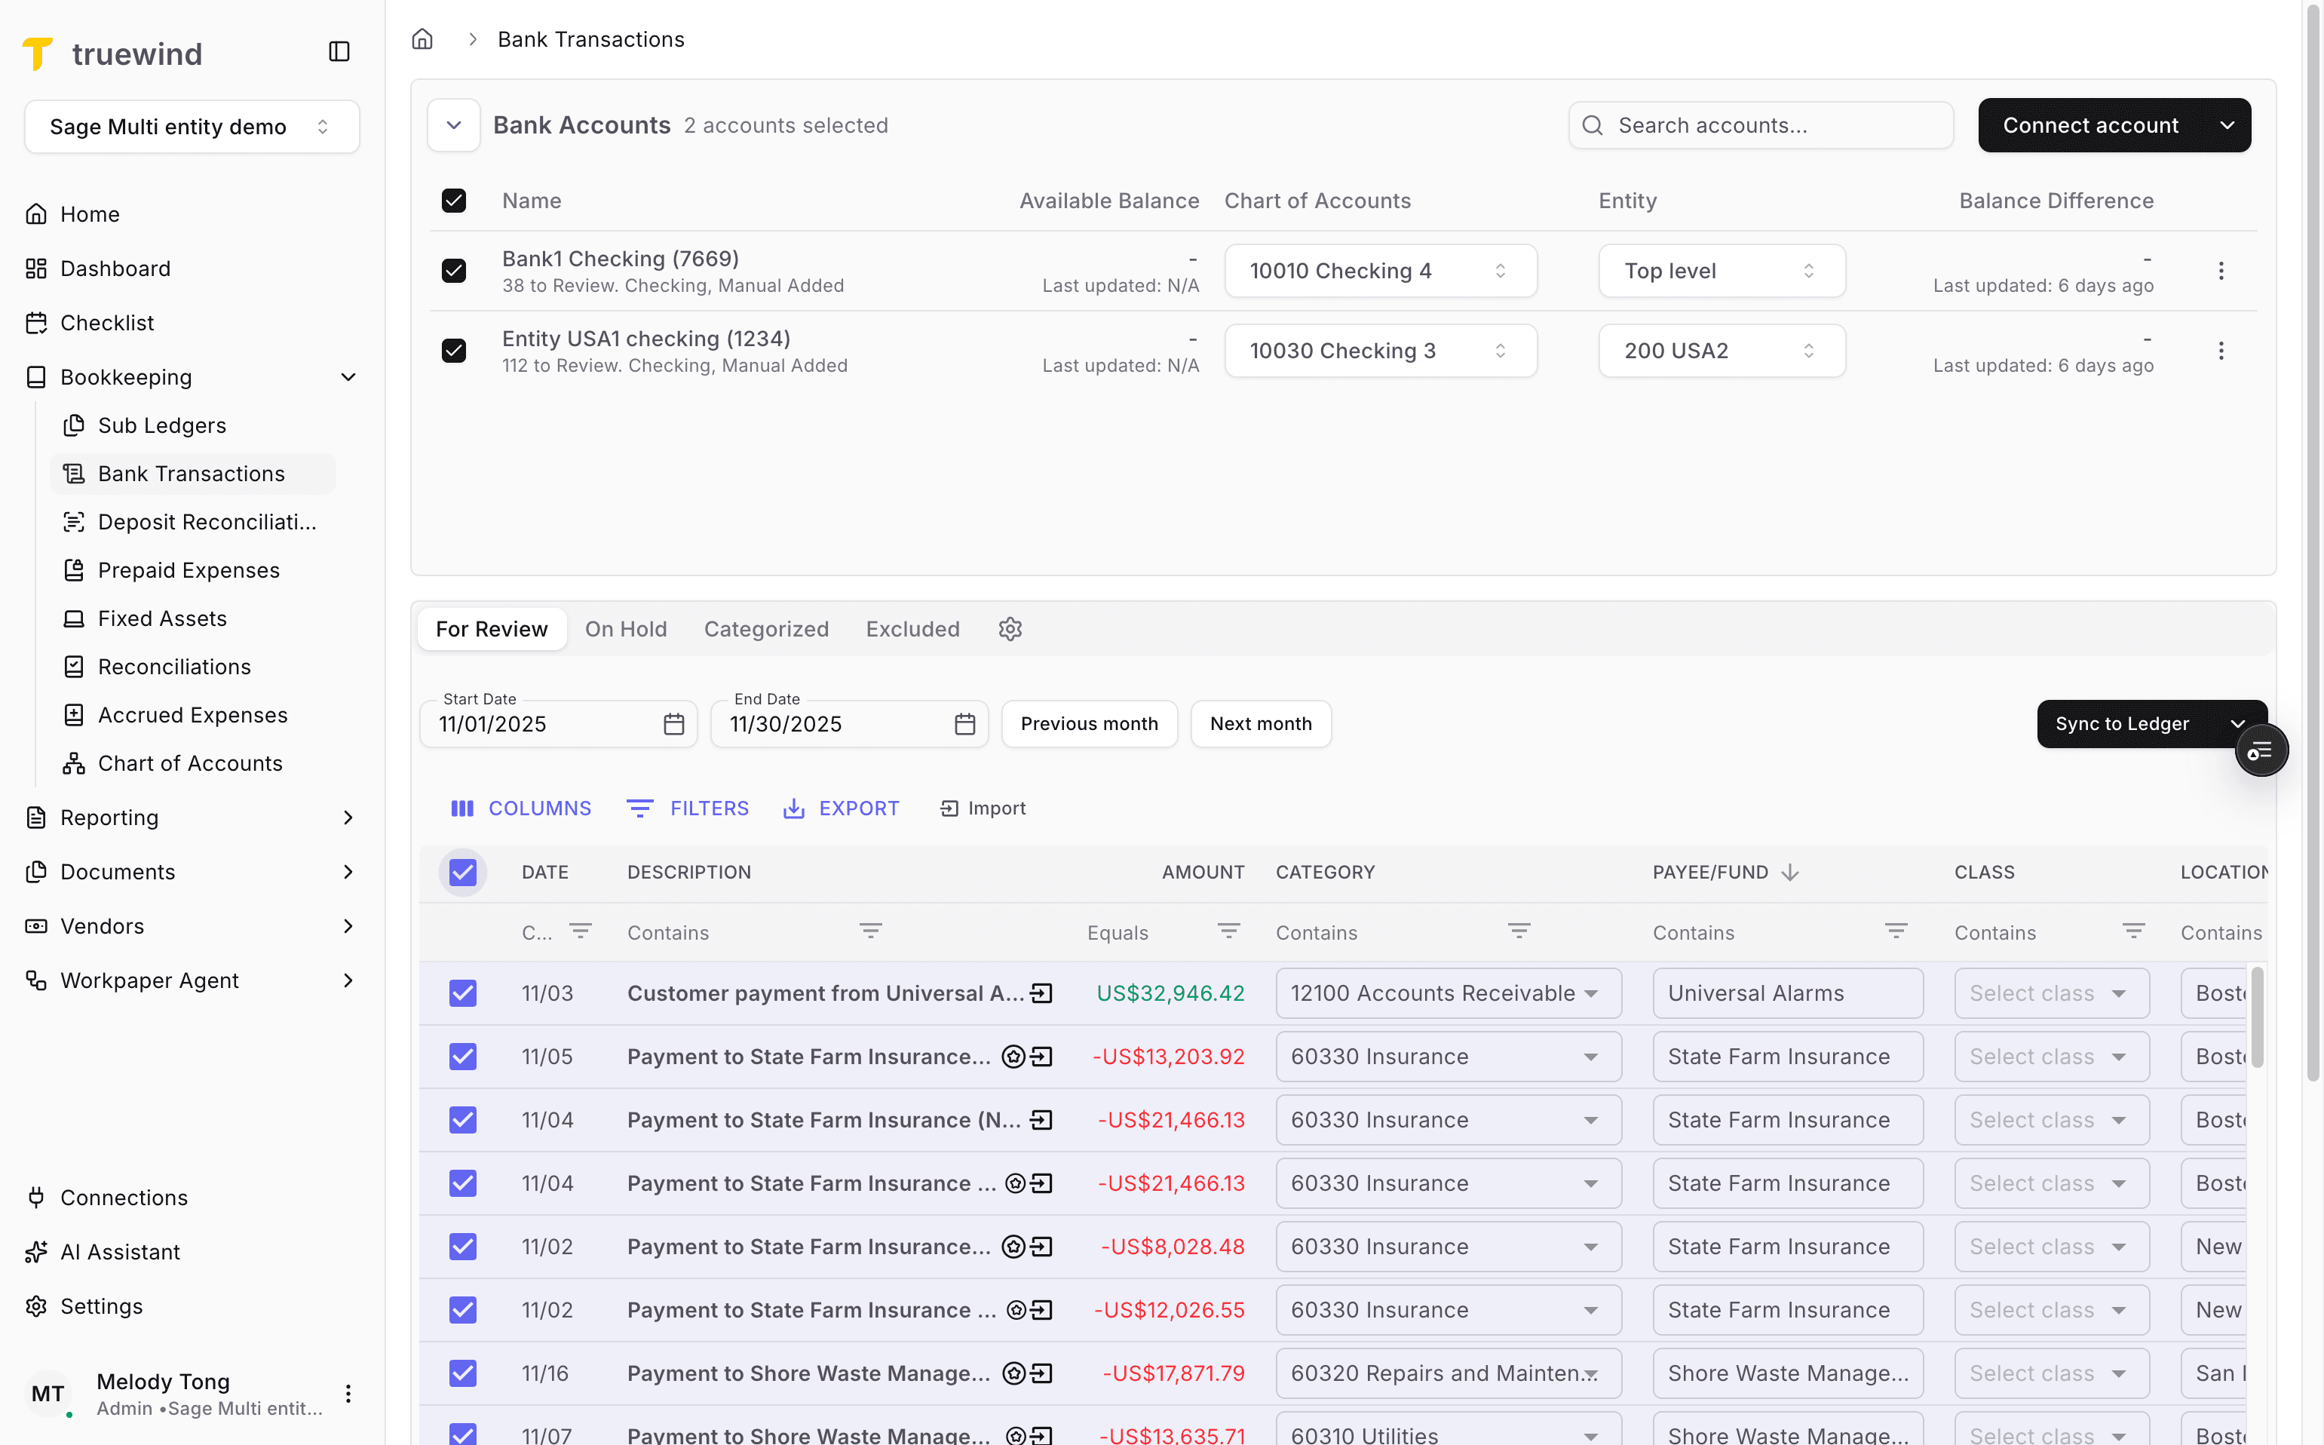Open tab settings gear icon

1010,629
